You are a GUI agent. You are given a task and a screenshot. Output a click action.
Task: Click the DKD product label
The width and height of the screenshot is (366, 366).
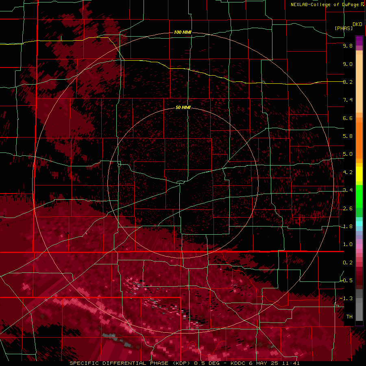coord(357,24)
